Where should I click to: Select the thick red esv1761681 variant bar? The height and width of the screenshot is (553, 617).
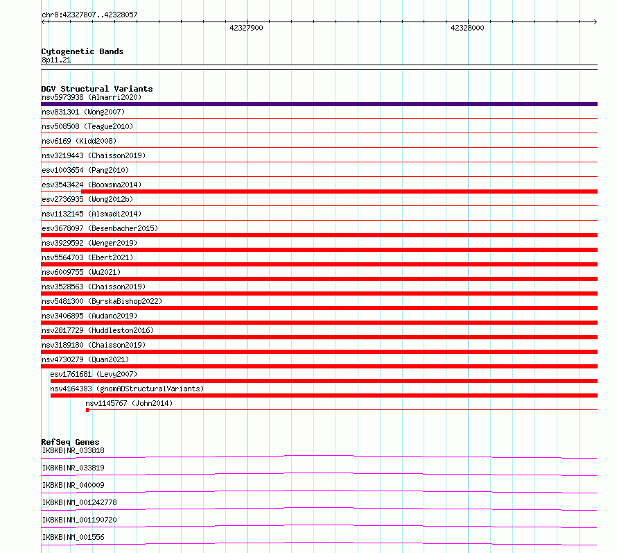[x=324, y=381]
